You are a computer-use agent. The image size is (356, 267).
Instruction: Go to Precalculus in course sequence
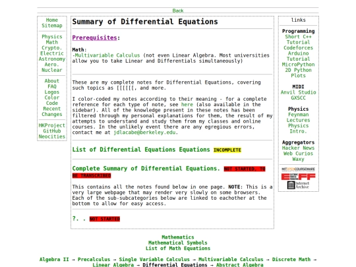click(94, 259)
